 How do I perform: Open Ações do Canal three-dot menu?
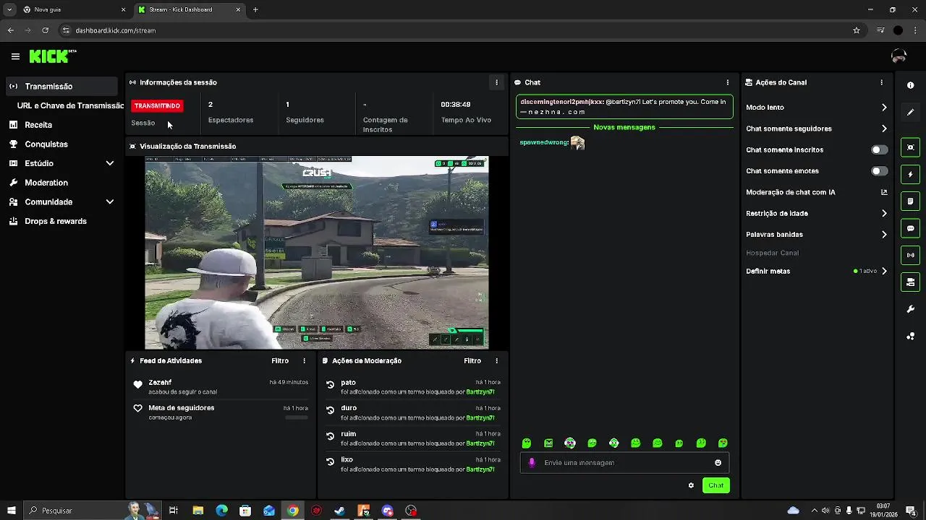click(x=881, y=82)
